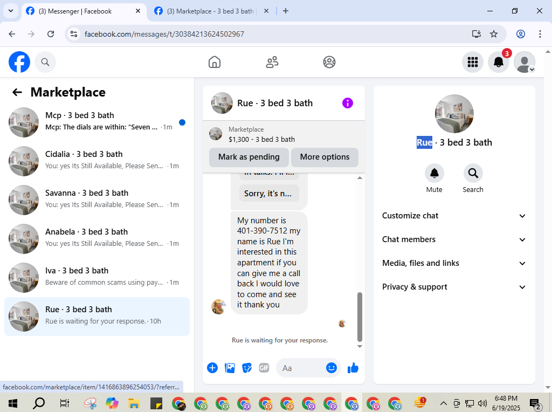This screenshot has width=552, height=412.
Task: Switch to Marketplace - 3 bed 3 bath tab
Action: click(211, 11)
